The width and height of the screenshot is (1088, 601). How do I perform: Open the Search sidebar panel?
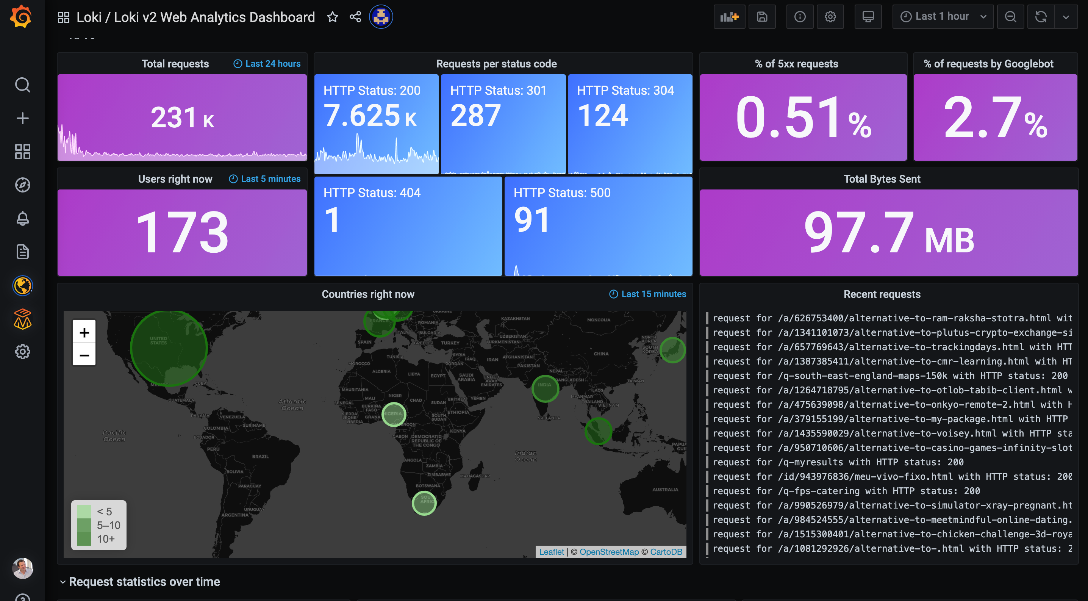22,85
